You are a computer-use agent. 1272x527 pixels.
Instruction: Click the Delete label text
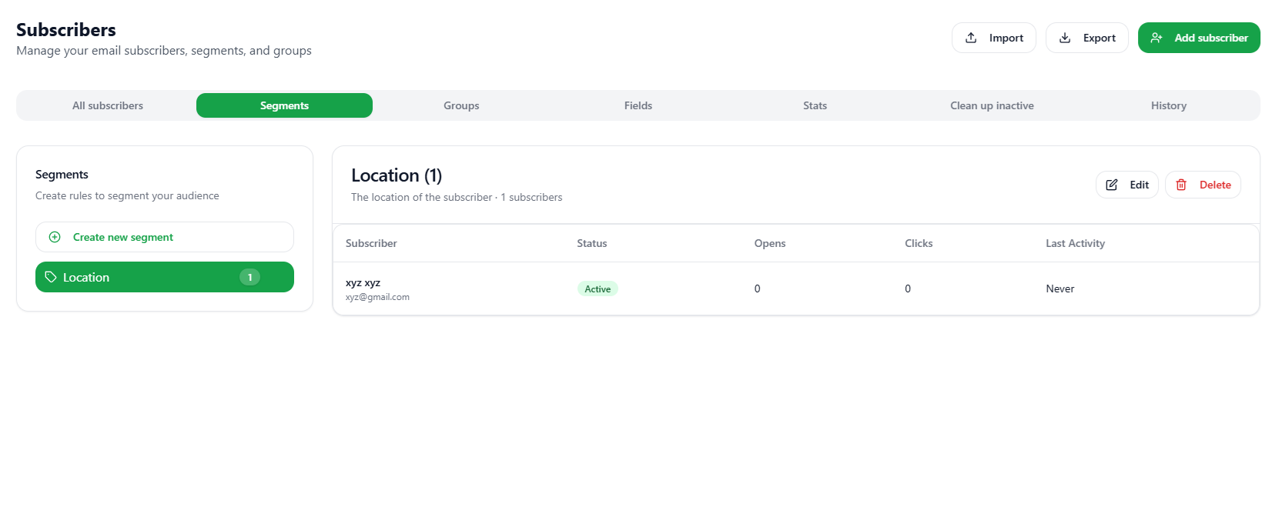1215,185
